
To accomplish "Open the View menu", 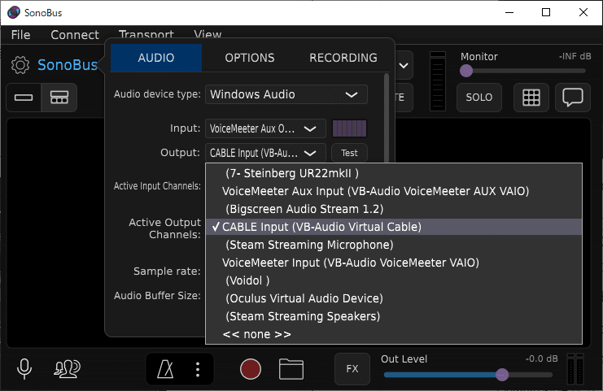I will [208, 34].
